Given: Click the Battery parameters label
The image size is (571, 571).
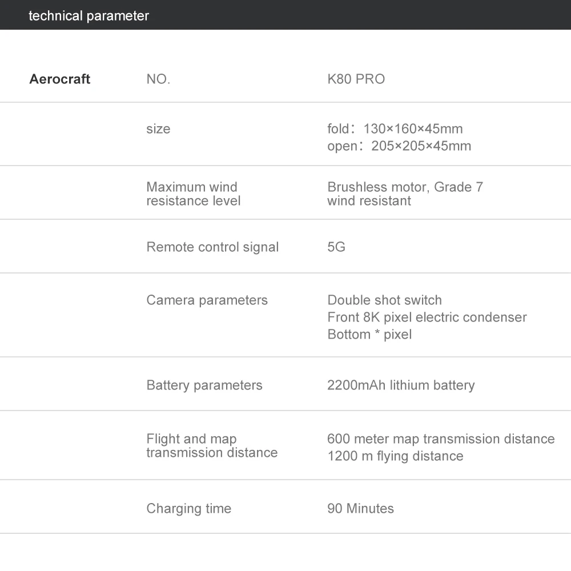Looking at the screenshot, I should (x=204, y=385).
